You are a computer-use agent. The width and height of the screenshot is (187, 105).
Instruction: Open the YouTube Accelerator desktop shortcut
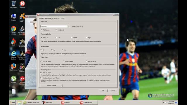pos(22,80)
